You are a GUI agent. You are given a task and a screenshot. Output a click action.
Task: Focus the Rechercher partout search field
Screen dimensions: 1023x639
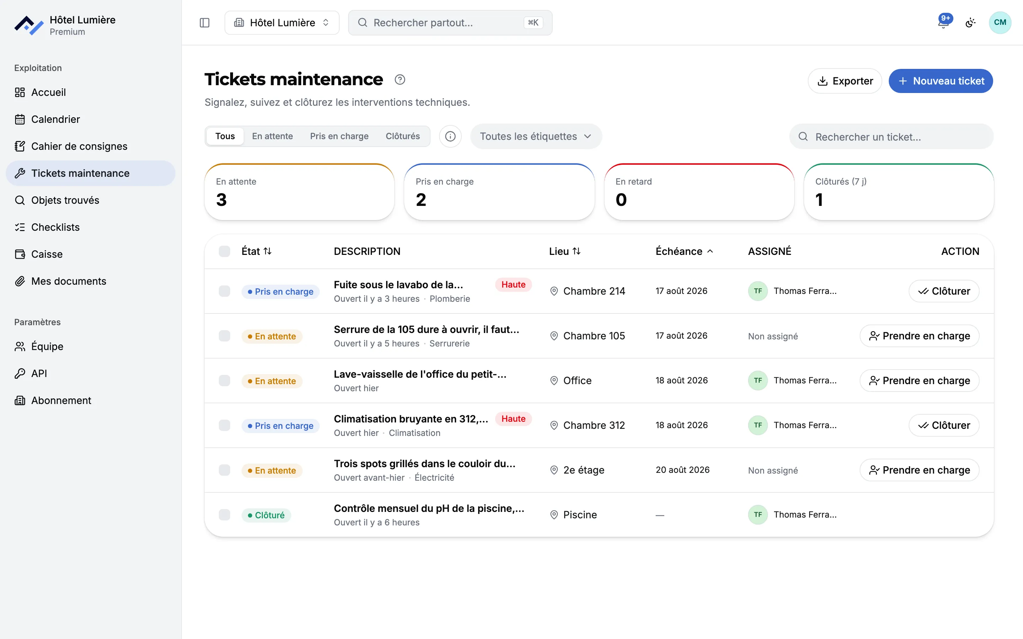pyautogui.click(x=450, y=22)
